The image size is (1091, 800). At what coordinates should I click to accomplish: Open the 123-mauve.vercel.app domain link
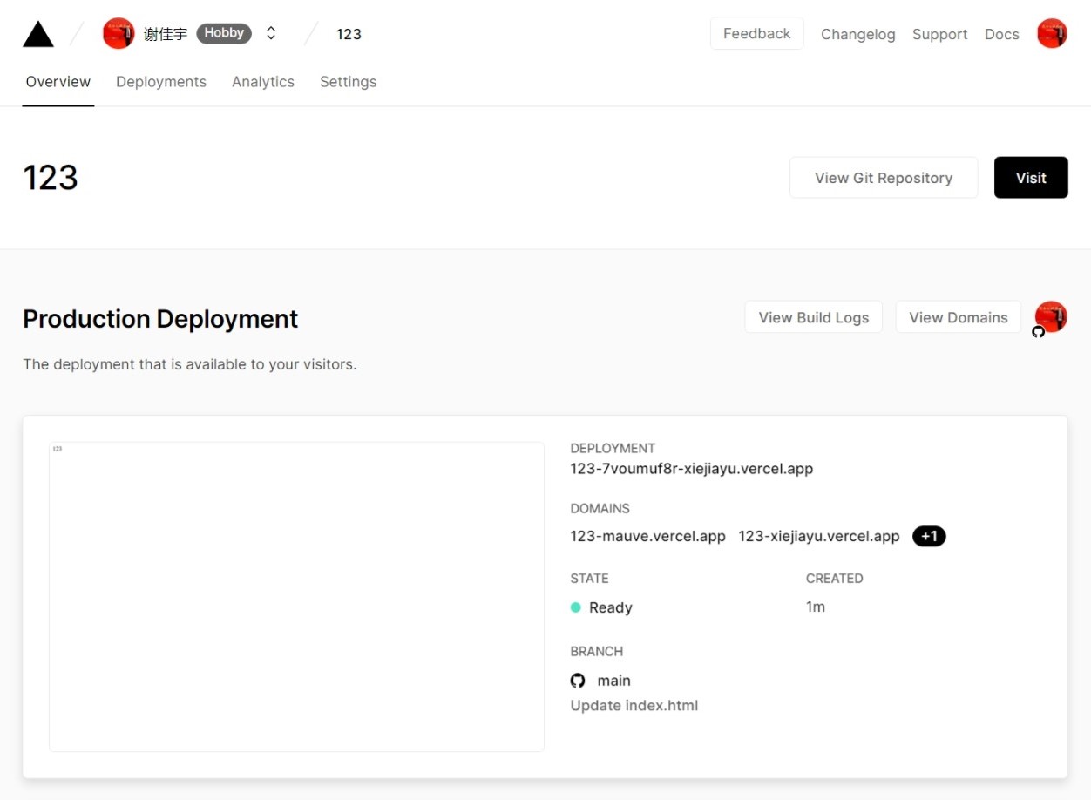647,536
